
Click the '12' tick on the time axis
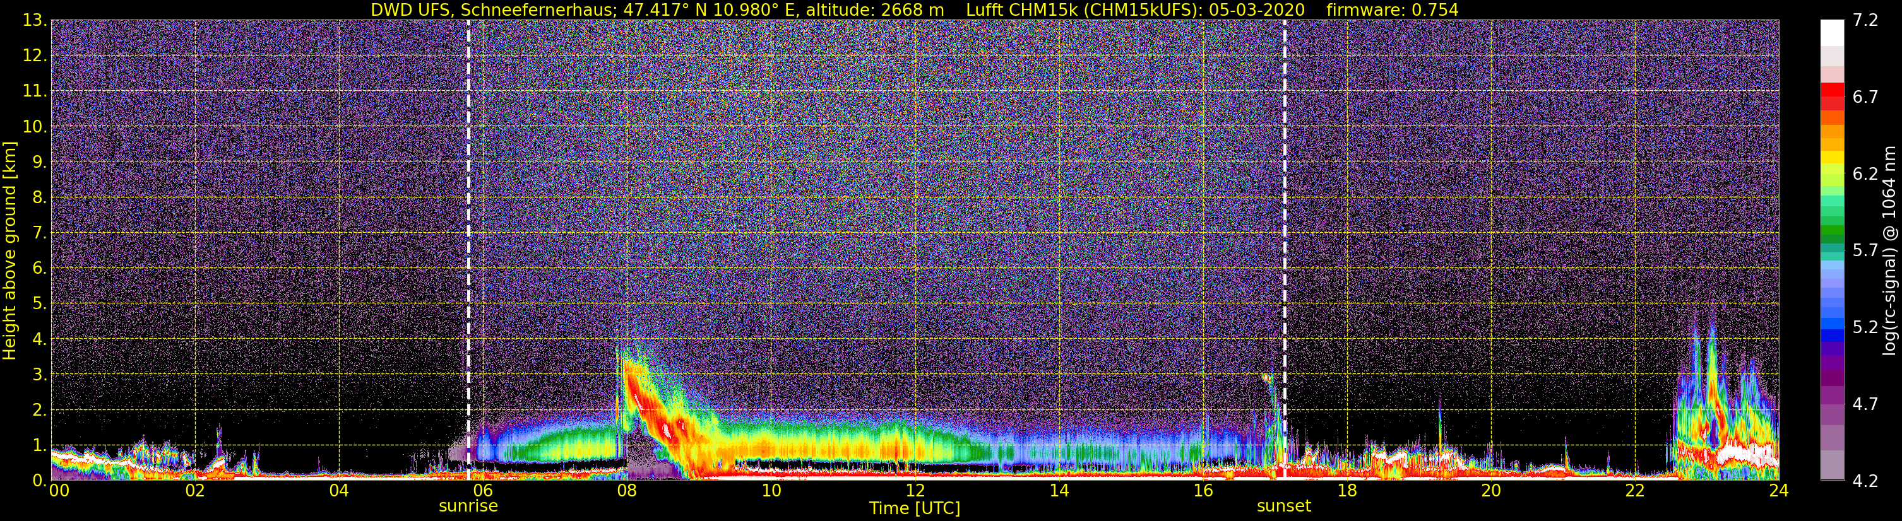click(x=915, y=491)
